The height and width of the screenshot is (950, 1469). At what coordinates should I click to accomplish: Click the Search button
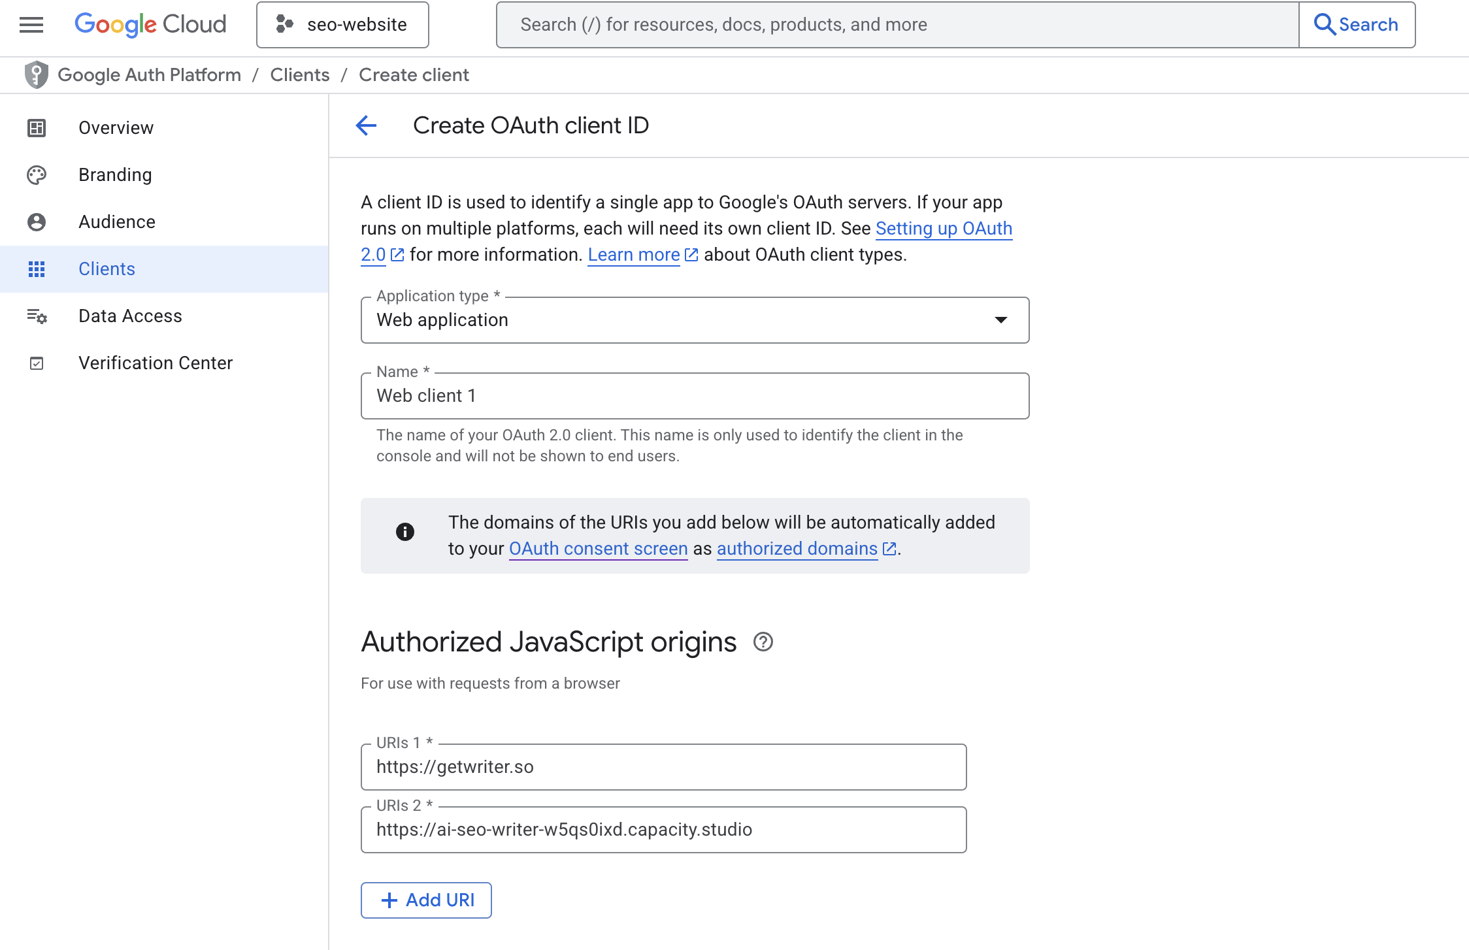click(1357, 25)
